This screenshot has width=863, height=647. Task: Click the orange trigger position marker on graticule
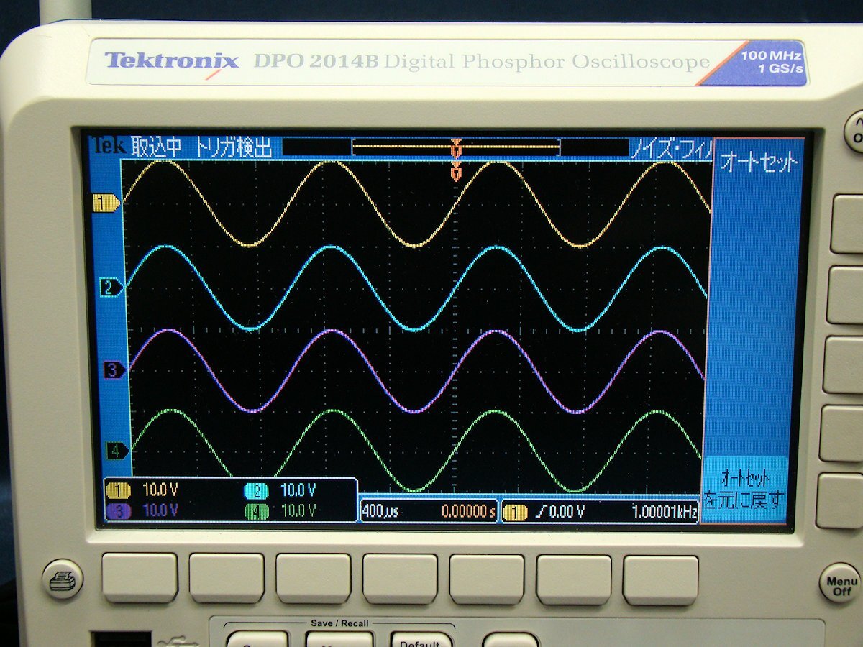455,173
